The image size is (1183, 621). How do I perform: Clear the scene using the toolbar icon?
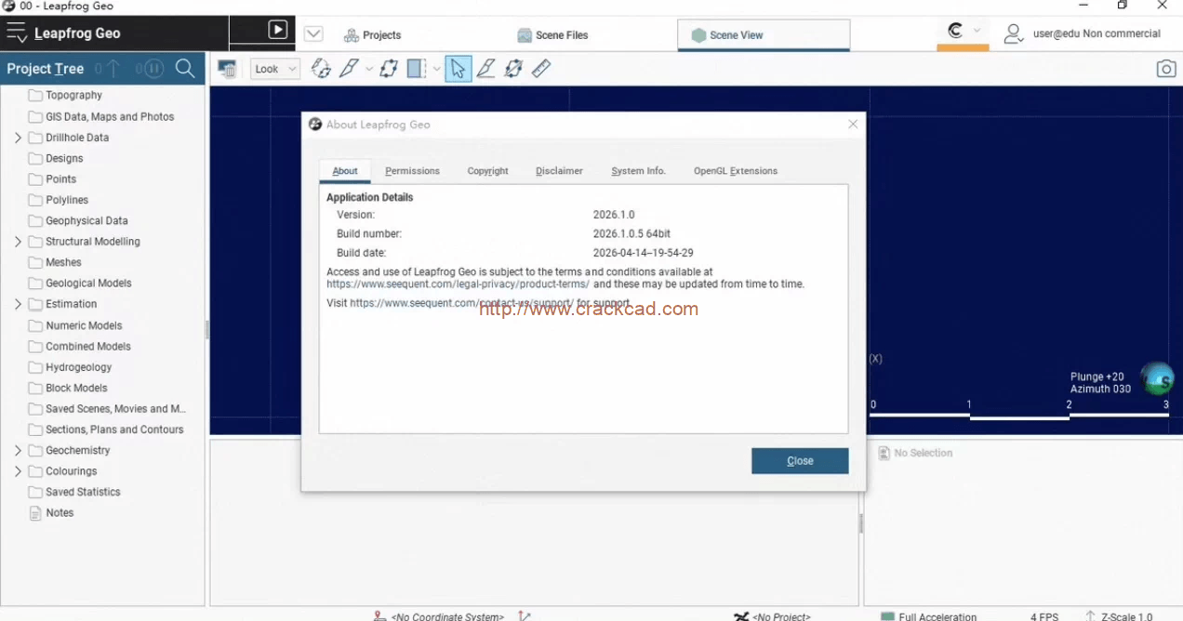click(228, 69)
